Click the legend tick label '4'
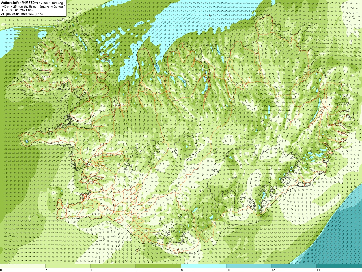The height and width of the screenshot is (272, 362). 91,270
